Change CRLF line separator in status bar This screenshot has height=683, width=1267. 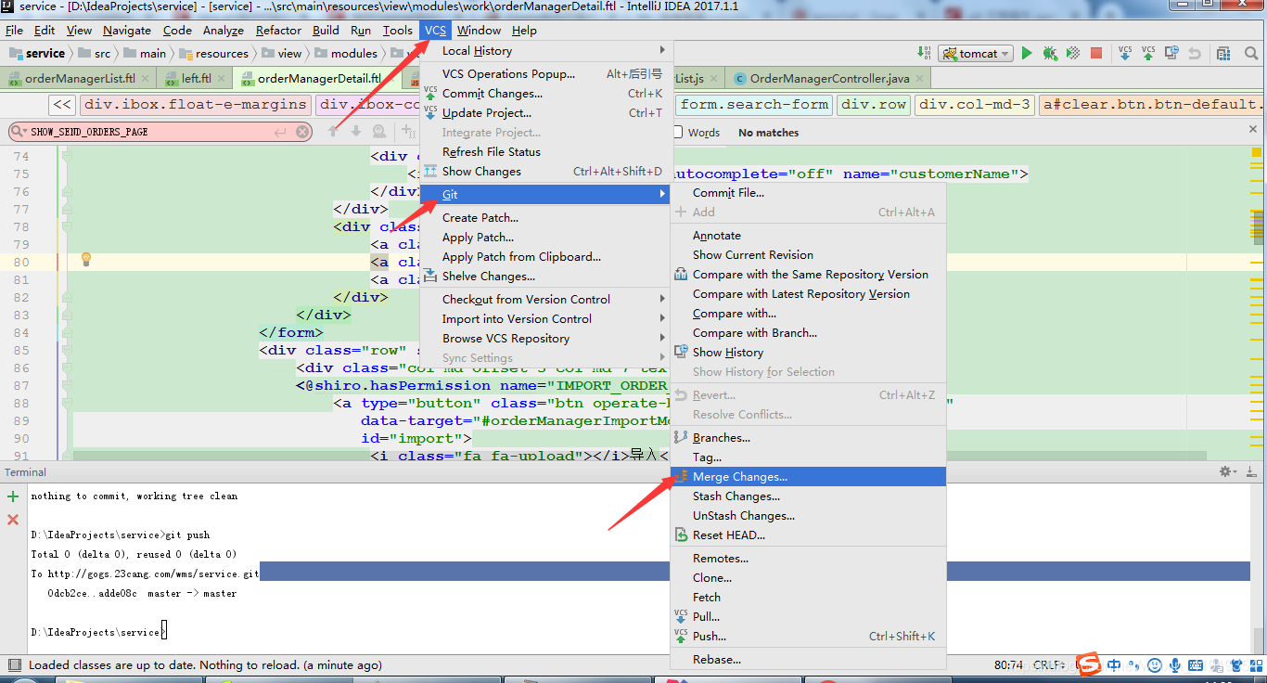click(1049, 665)
